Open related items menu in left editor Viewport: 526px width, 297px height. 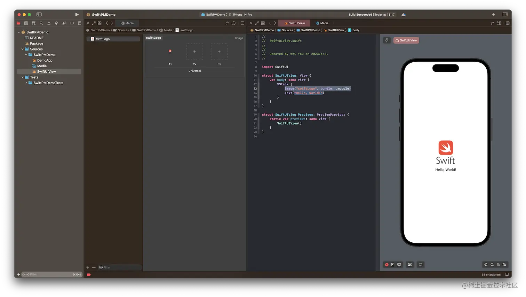click(99, 23)
